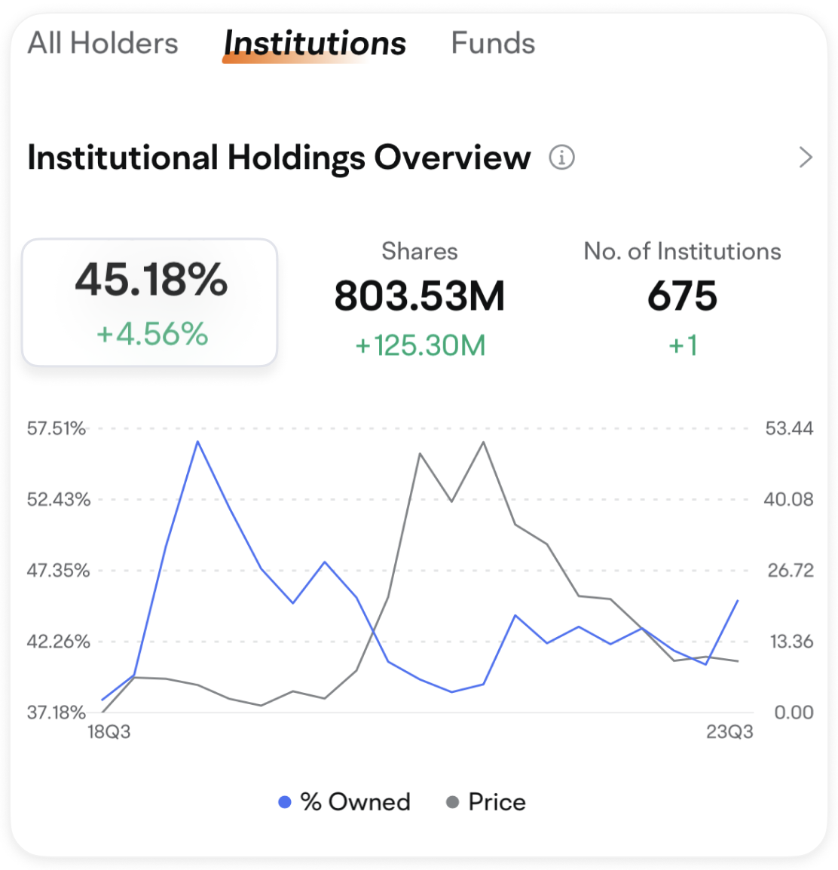Select the 45.18% ownership stat card
The height and width of the screenshot is (870, 838).
click(148, 302)
